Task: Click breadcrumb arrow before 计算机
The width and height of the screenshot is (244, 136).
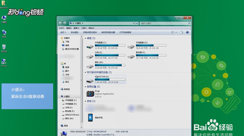Action: tap(73, 23)
